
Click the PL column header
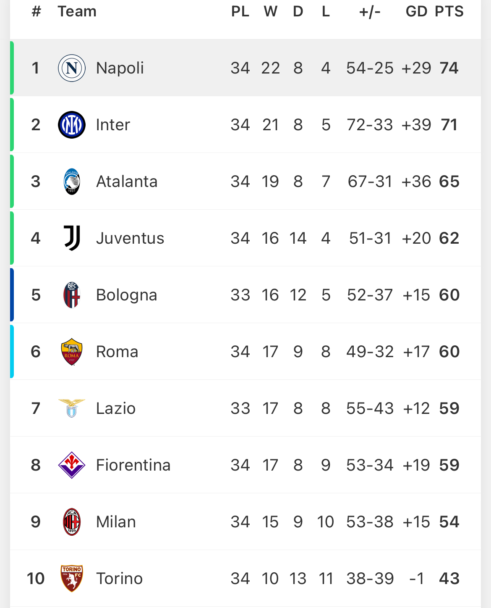click(x=240, y=11)
